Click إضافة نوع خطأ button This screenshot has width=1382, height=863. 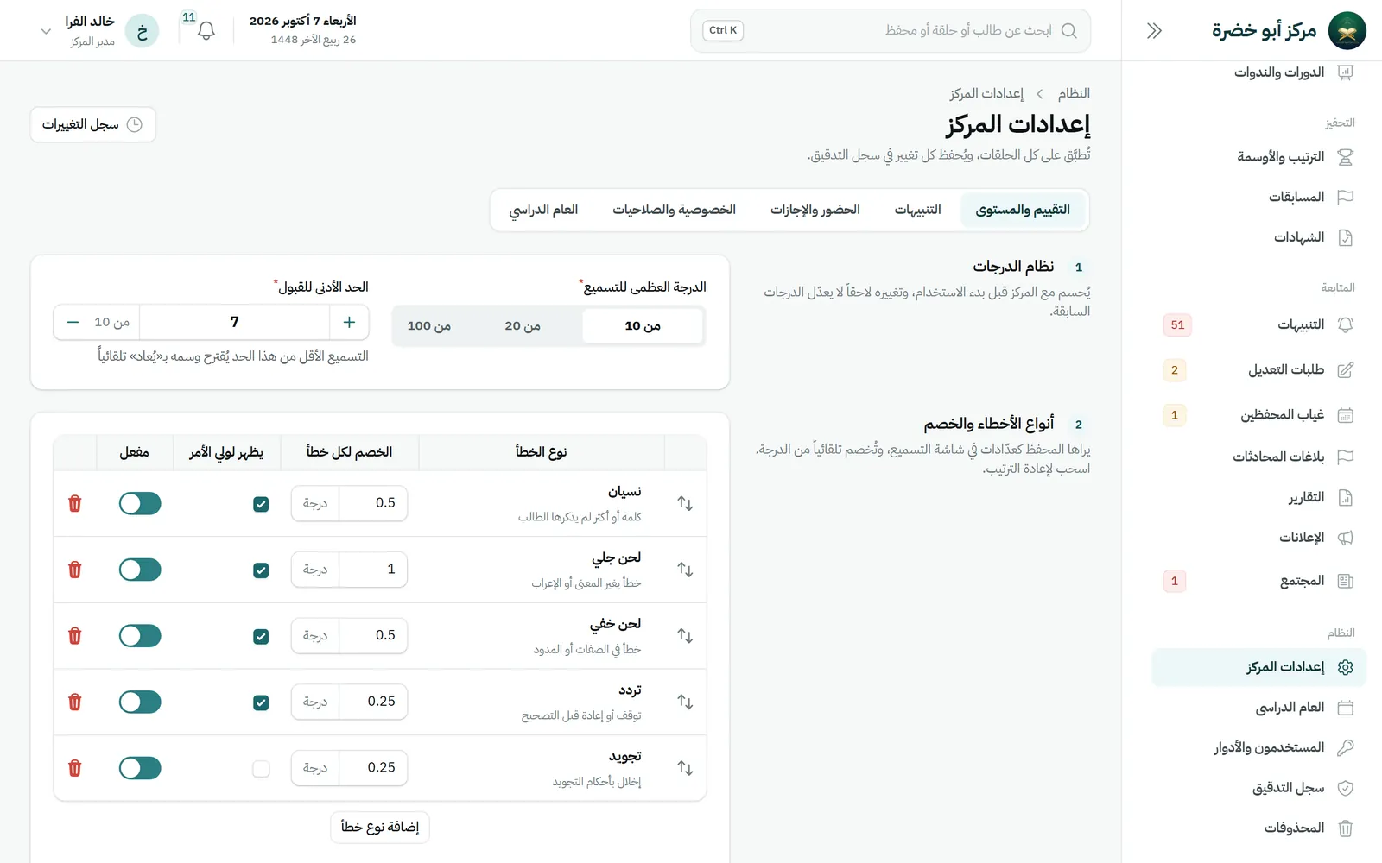point(380,827)
